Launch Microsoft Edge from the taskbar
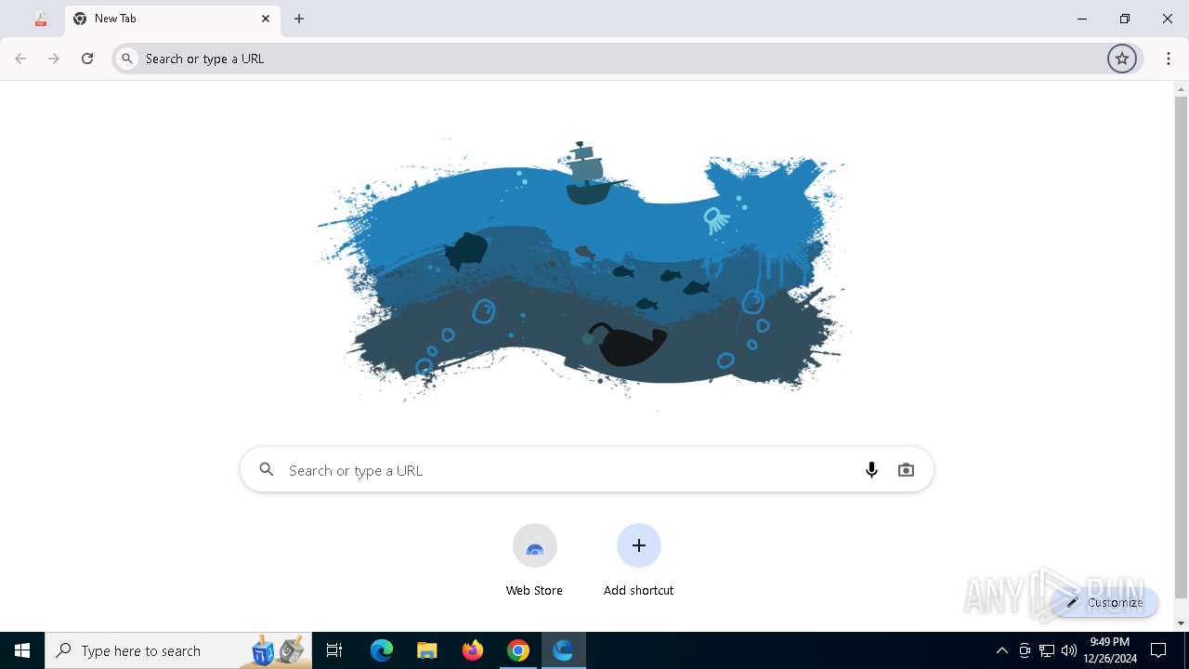This screenshot has width=1189, height=669. 382,650
